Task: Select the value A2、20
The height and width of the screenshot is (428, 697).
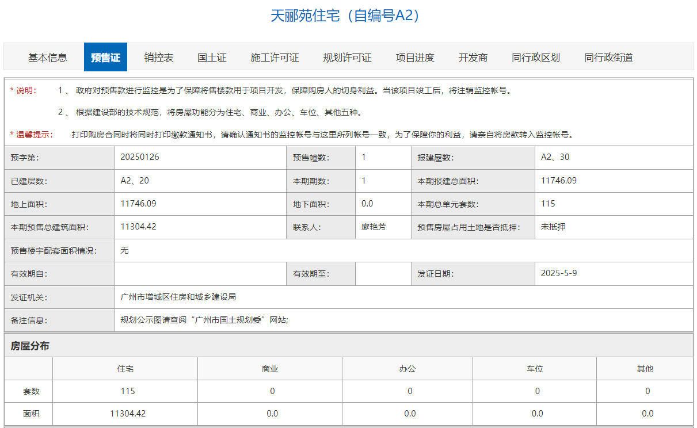Action: click(135, 180)
